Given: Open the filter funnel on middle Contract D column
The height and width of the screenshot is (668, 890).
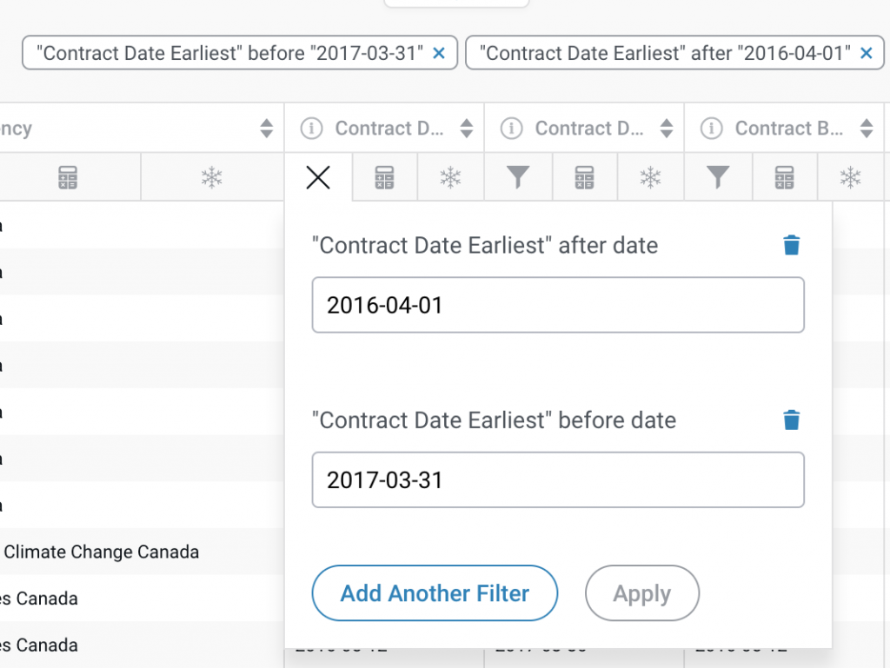Looking at the screenshot, I should [x=518, y=177].
